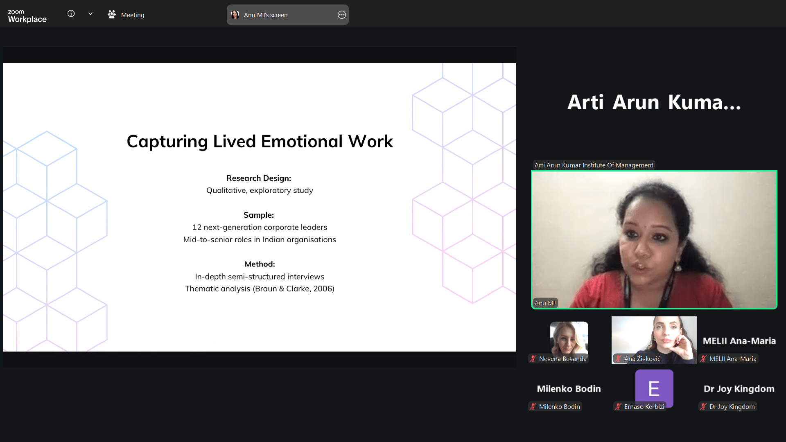Viewport: 786px width, 442px height.
Task: Click the Ana Živković muted mic icon
Action: pos(618,359)
